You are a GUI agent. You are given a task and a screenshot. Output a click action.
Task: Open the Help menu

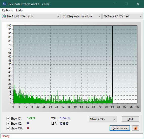(19, 10)
